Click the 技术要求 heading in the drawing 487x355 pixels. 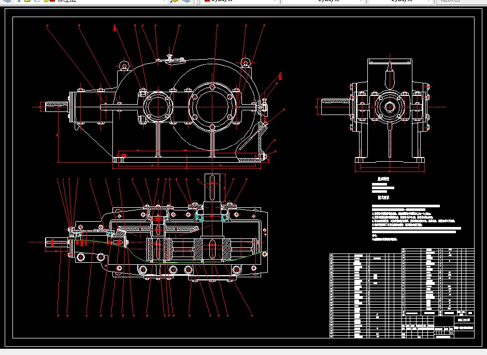pyautogui.click(x=383, y=197)
